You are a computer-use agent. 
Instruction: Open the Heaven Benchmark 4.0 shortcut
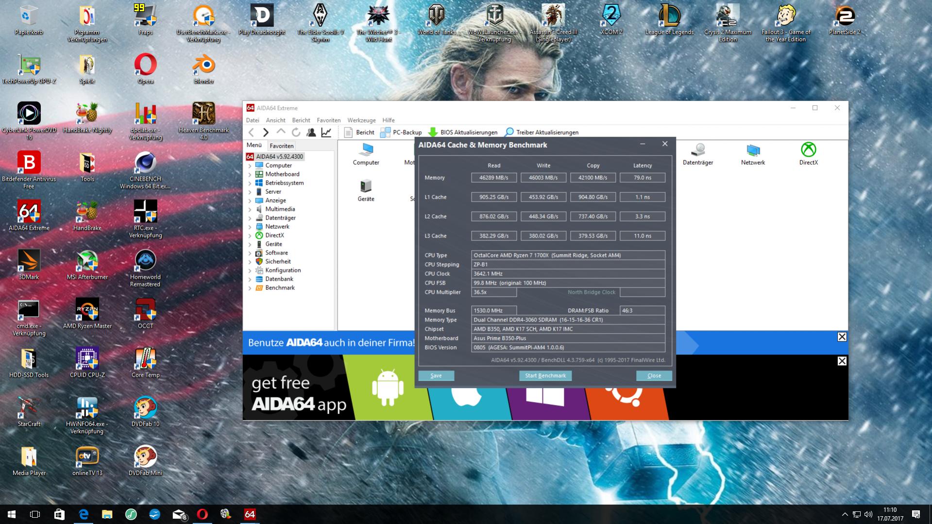click(204, 121)
